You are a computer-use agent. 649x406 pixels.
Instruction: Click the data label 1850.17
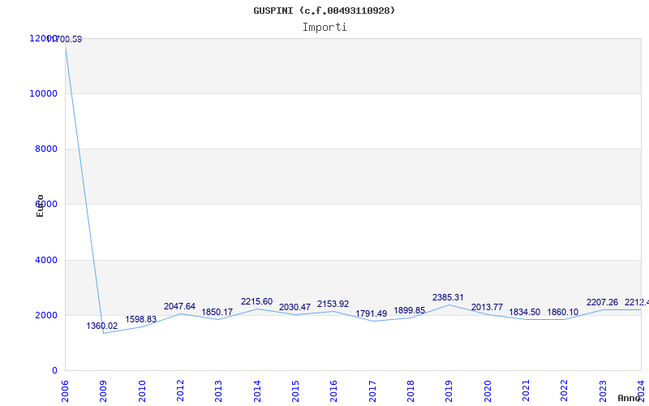(217, 312)
